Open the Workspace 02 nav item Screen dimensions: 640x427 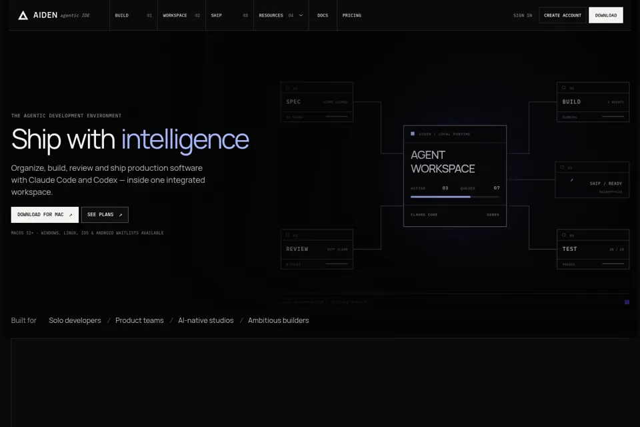(181, 15)
